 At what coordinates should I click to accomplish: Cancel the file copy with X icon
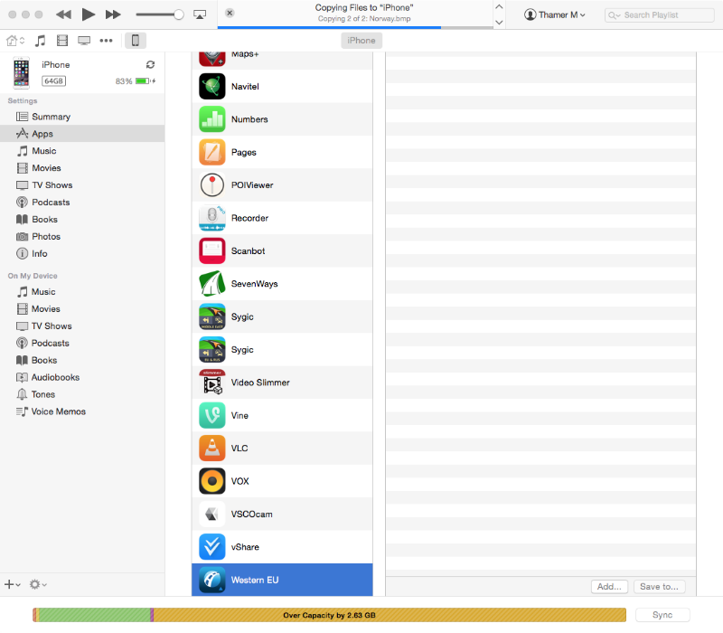[x=230, y=13]
